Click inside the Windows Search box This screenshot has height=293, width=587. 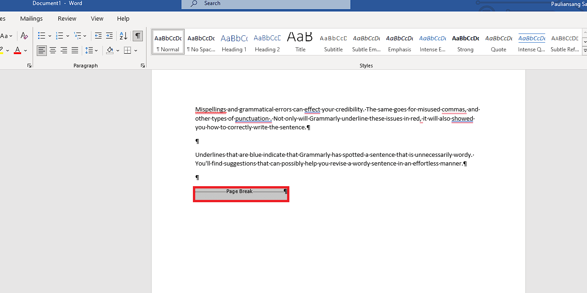click(x=265, y=4)
